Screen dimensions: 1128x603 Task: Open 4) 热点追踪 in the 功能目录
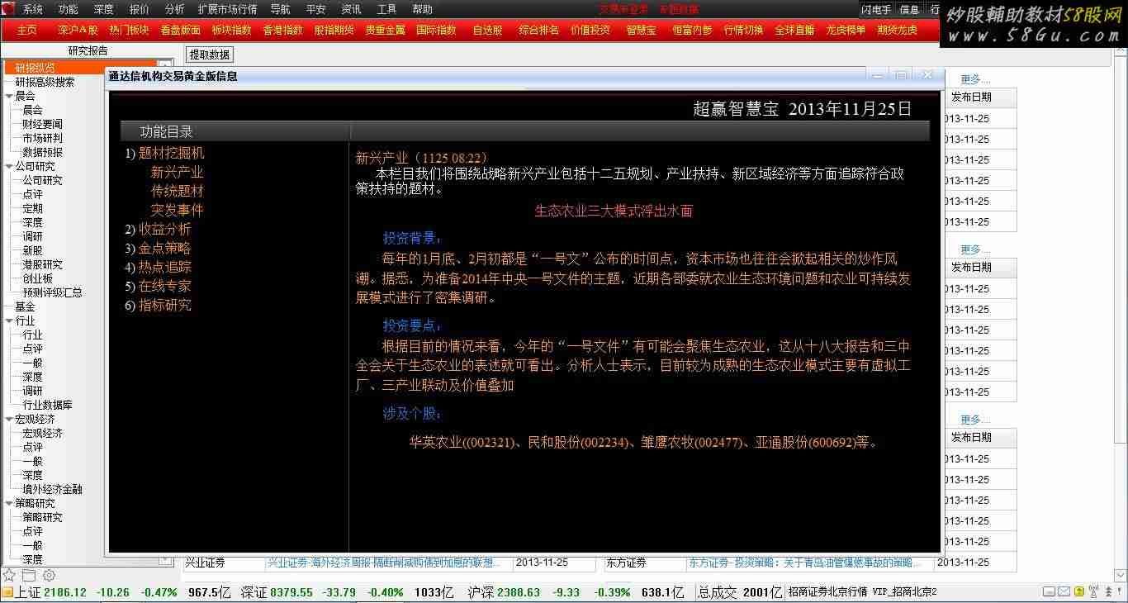[158, 268]
